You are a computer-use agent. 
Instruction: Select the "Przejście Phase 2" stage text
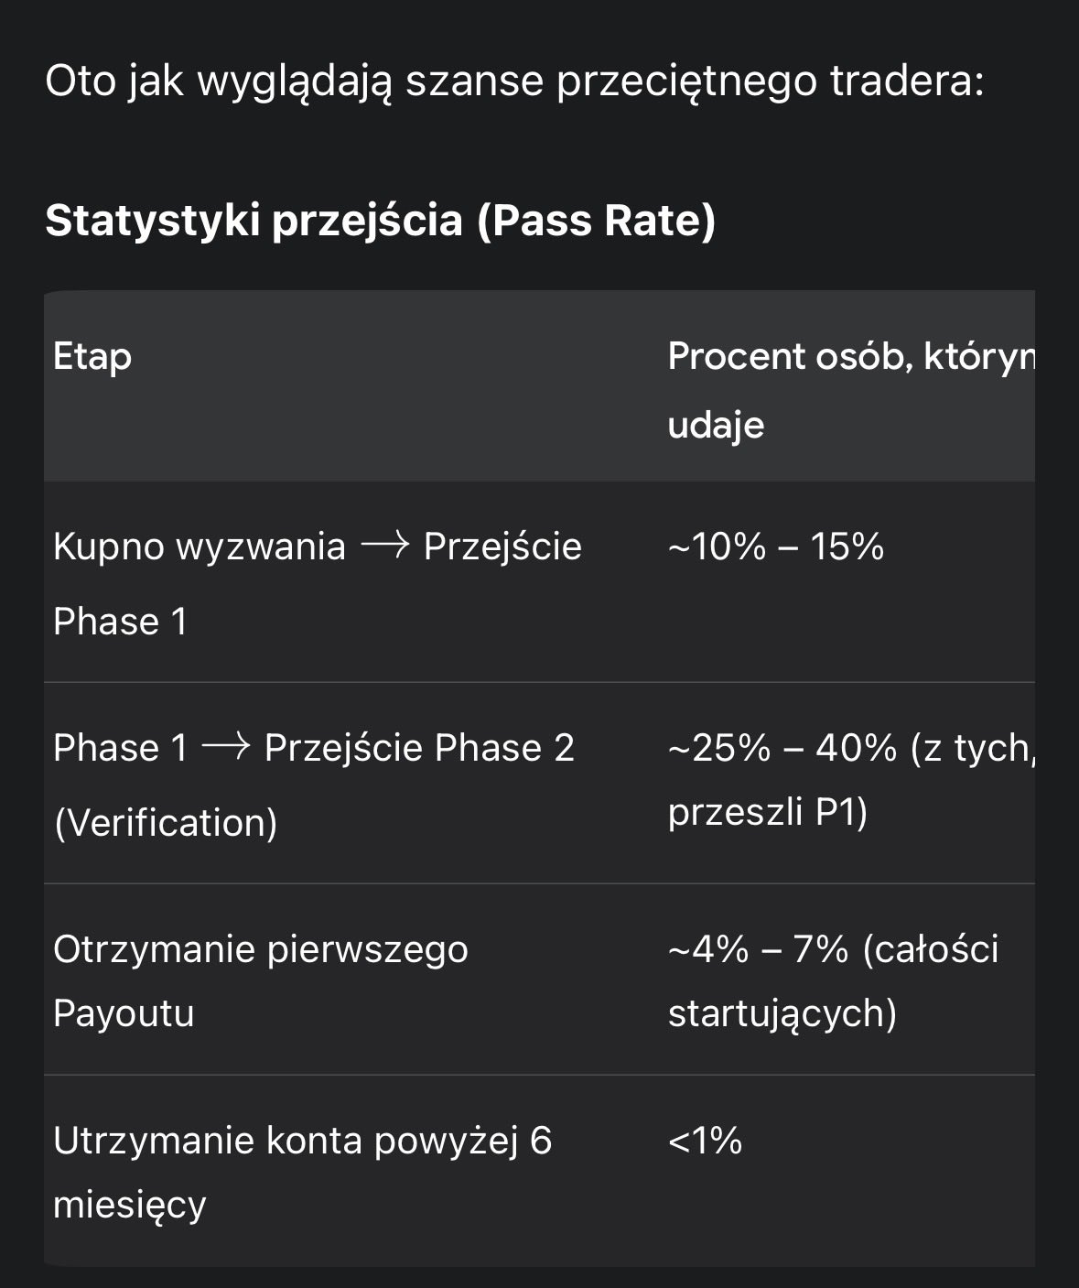point(419,748)
